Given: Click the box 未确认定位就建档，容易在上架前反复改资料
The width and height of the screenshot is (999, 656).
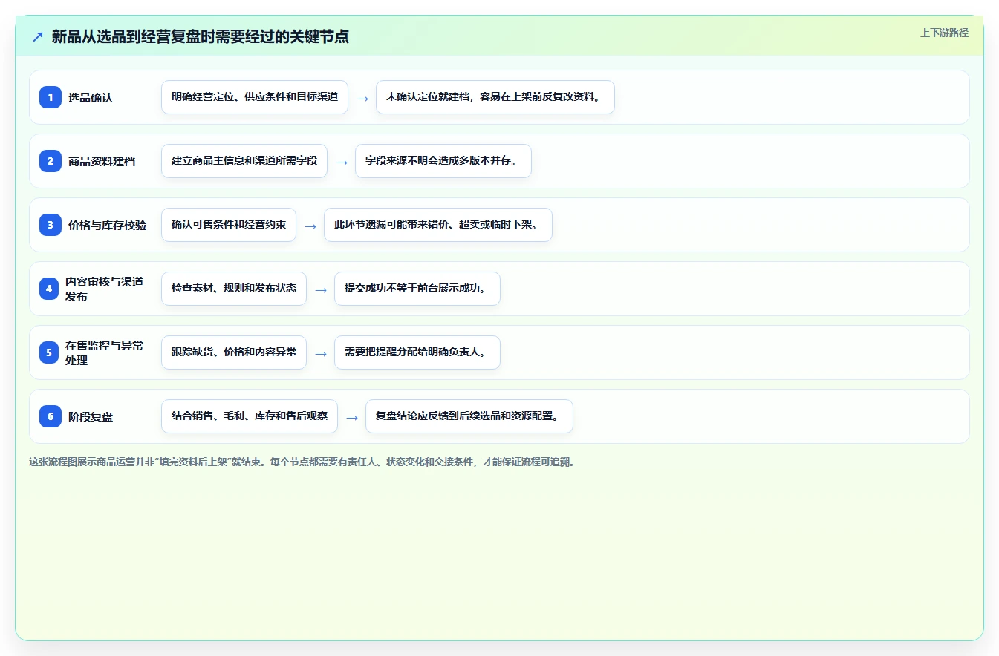Looking at the screenshot, I should (x=495, y=97).
